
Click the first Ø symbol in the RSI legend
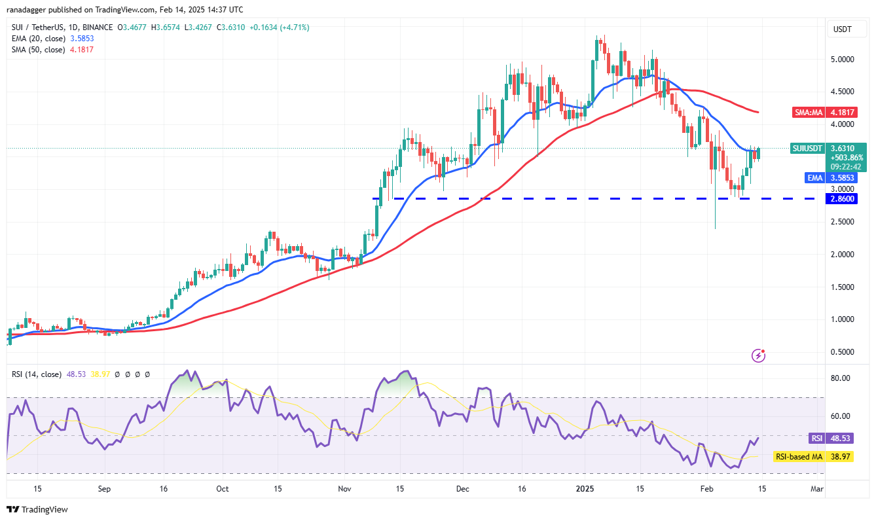click(117, 374)
